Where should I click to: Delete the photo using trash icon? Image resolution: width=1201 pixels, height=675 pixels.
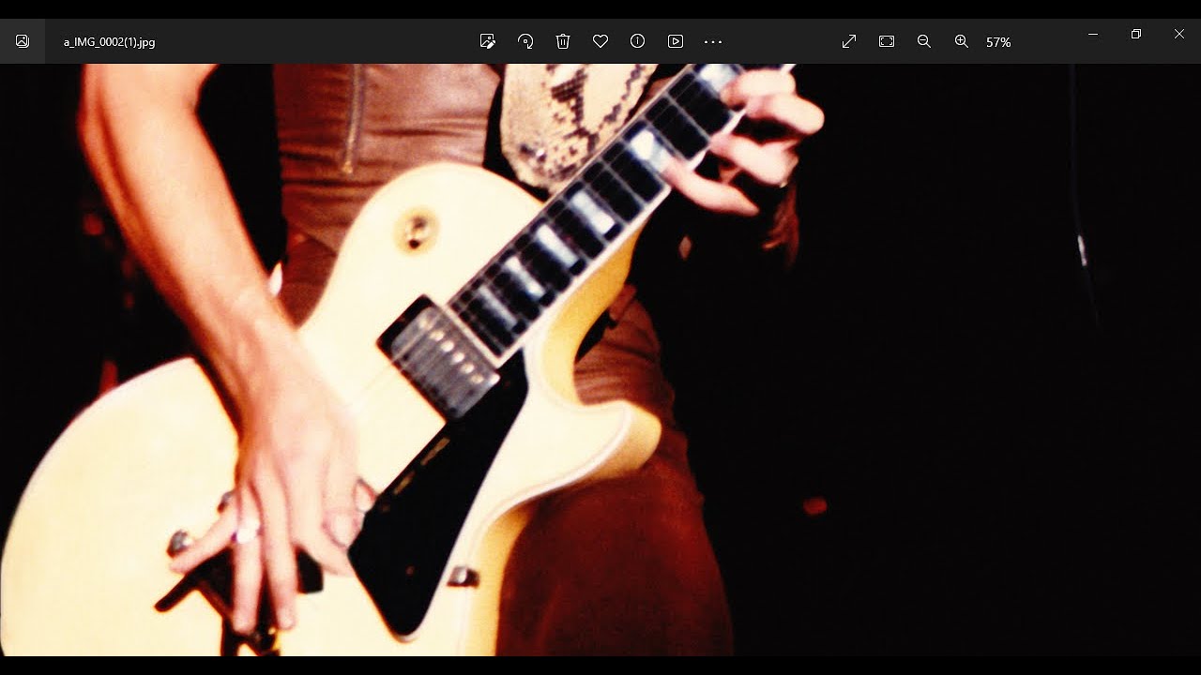pos(563,41)
